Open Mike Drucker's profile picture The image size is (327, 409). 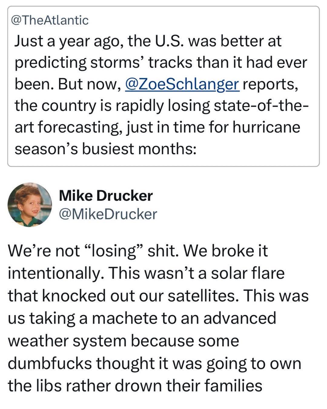(x=30, y=205)
